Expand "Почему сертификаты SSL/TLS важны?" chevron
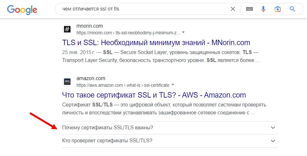This screenshot has height=156, width=307. pyautogui.click(x=273, y=128)
